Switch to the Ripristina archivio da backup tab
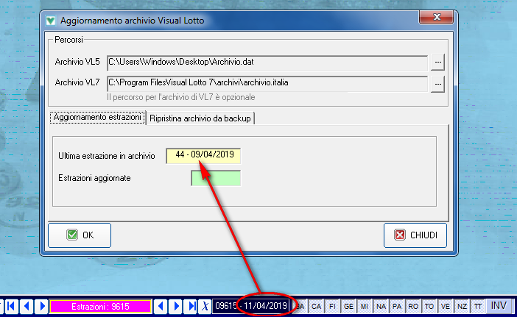This screenshot has height=317, width=517. tap(200, 118)
